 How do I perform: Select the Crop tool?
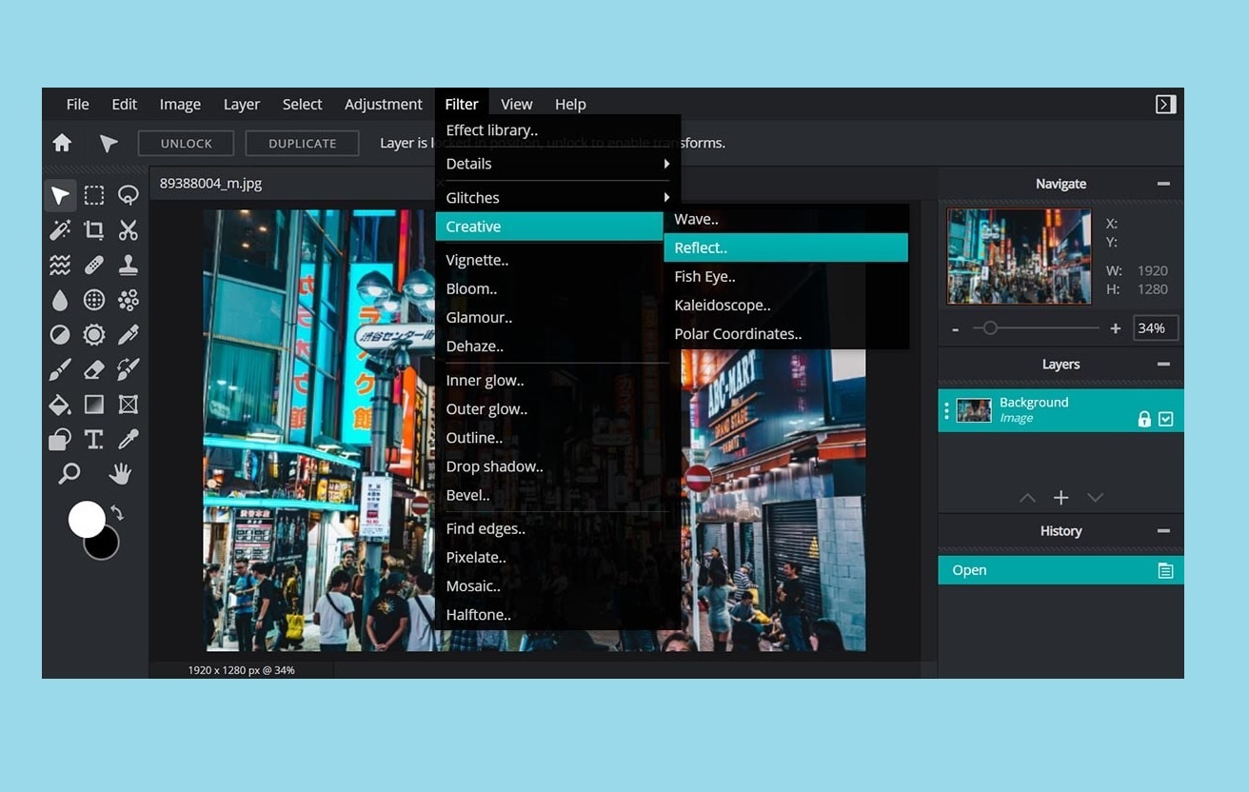click(x=94, y=230)
